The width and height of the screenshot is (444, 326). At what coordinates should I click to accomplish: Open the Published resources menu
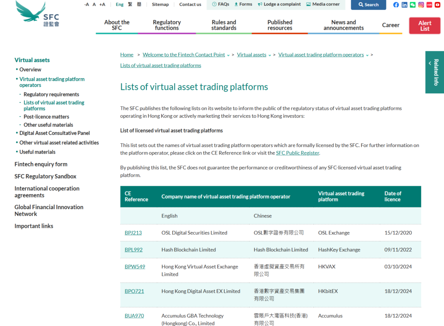[x=280, y=25]
